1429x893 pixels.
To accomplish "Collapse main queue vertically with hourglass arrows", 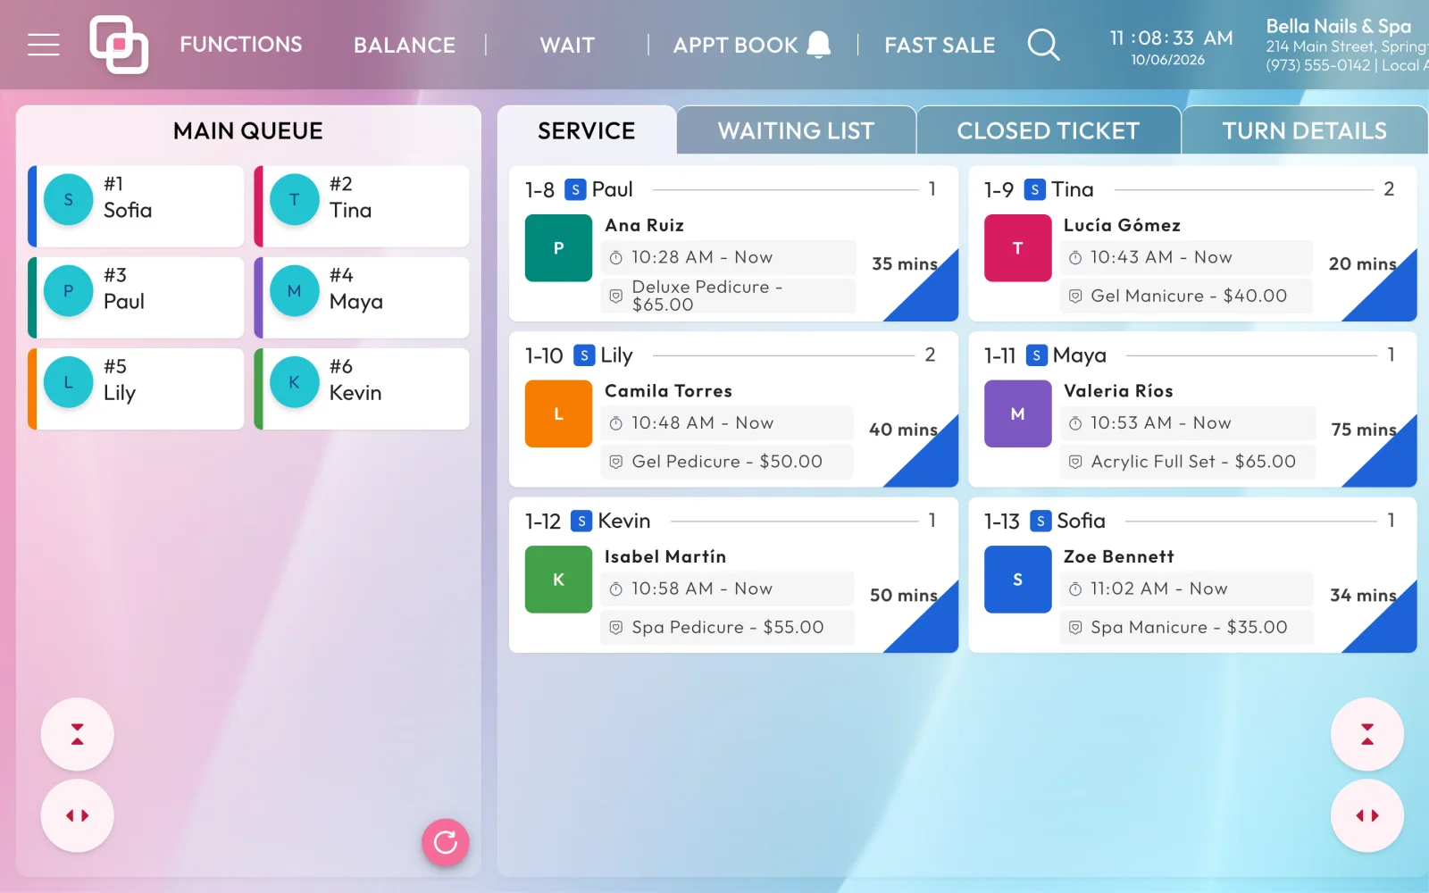I will click(77, 734).
